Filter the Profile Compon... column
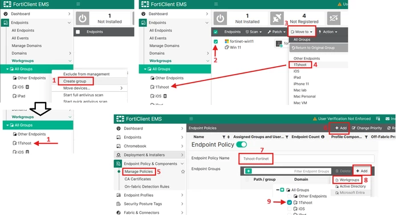399x215 pixels. pos(366,137)
